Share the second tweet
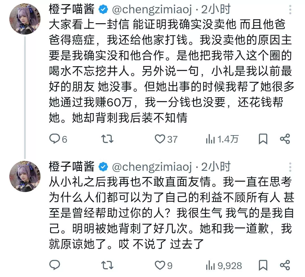Screen dimensions: 305x277 tap(285, 265)
